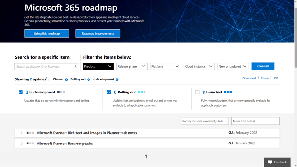Viewport: 297px width, 167px height.
Task: Click the footnote 1 superscript link
Action: pos(47,78)
